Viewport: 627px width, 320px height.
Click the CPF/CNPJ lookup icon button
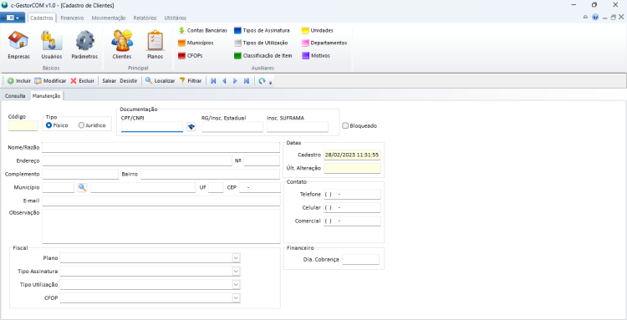point(191,127)
